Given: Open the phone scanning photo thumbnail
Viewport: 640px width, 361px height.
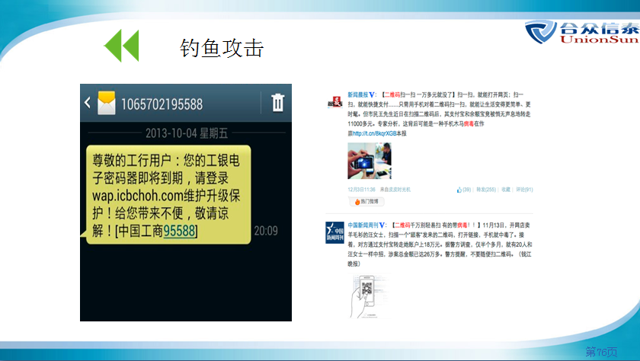Looking at the screenshot, I should [370, 161].
